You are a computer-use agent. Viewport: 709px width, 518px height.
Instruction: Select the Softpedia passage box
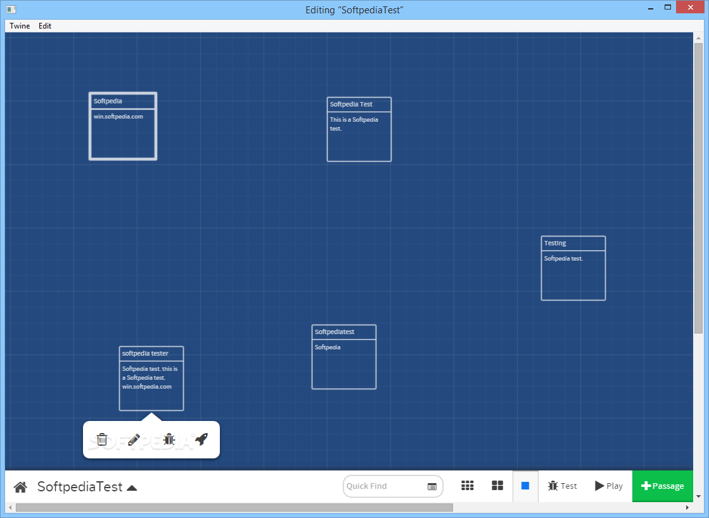point(123,126)
